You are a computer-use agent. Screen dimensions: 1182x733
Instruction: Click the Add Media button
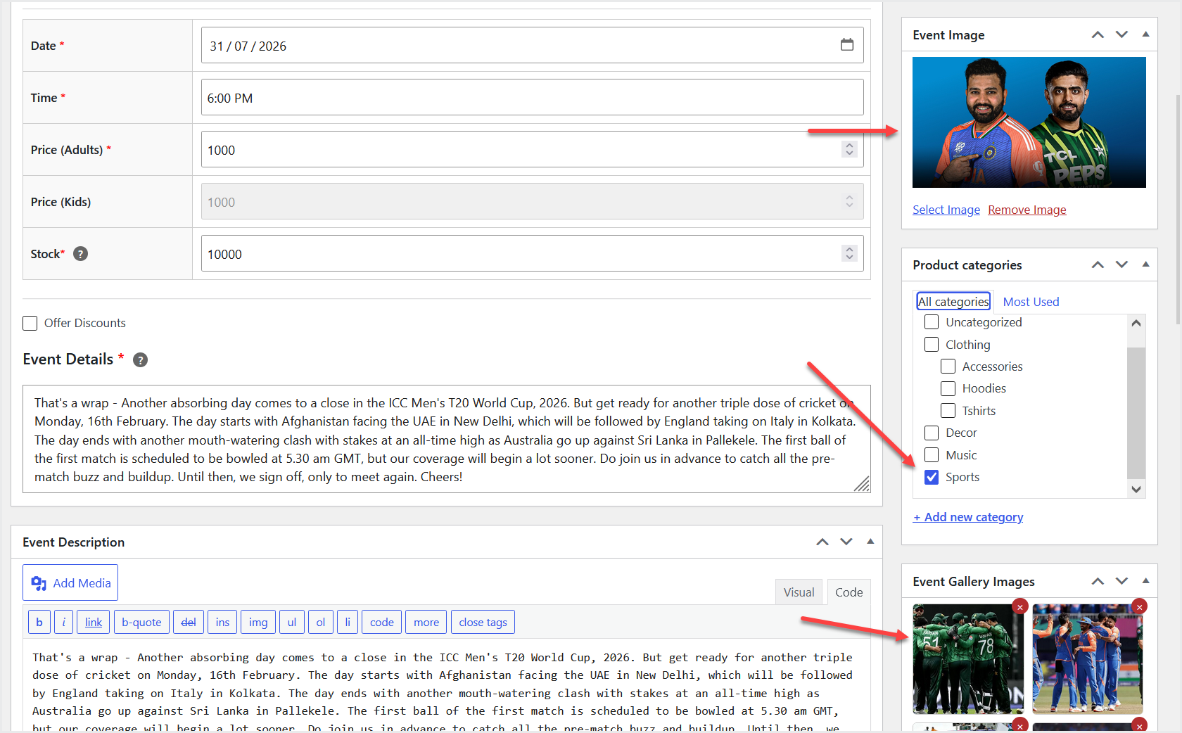click(70, 582)
